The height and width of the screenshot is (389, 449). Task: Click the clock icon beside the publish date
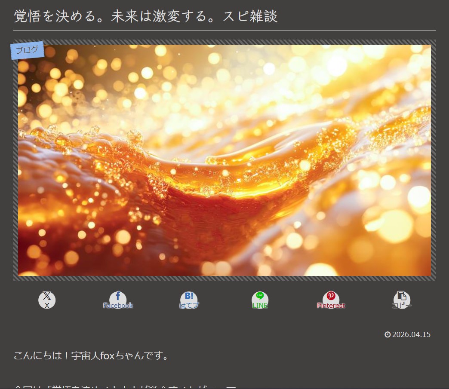pyautogui.click(x=388, y=334)
